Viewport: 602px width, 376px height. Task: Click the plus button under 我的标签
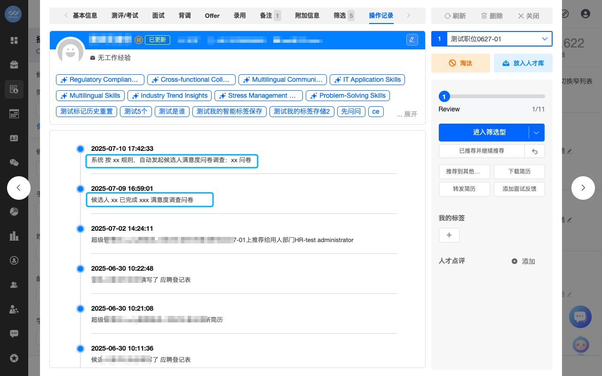[449, 235]
